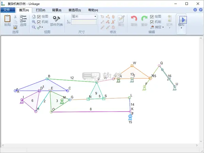Select the ground anchor at joint I

coord(22,101)
